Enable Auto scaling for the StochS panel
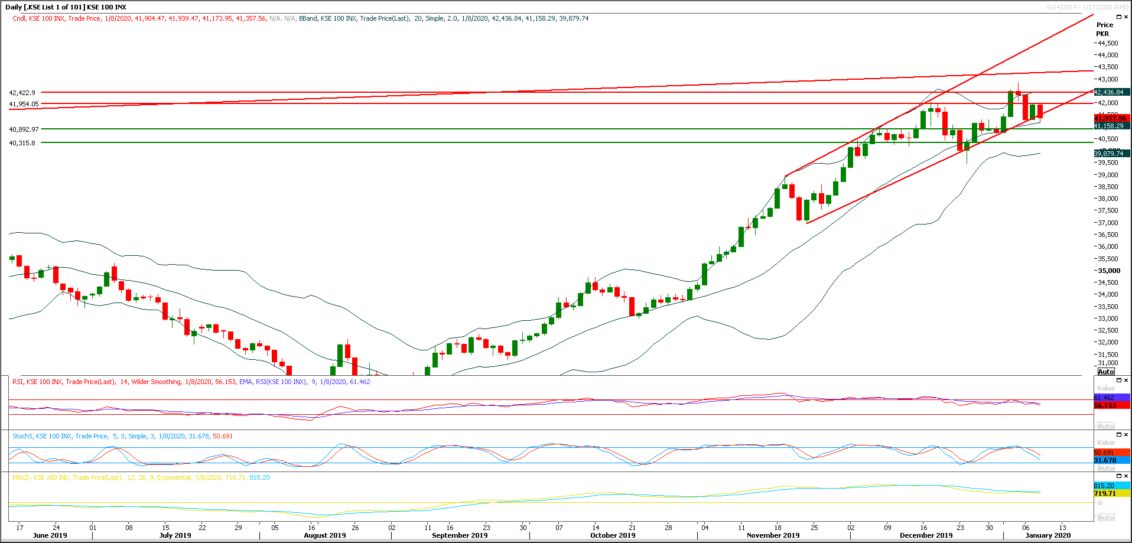Viewport: 1132px width, 543px height. point(1106,468)
